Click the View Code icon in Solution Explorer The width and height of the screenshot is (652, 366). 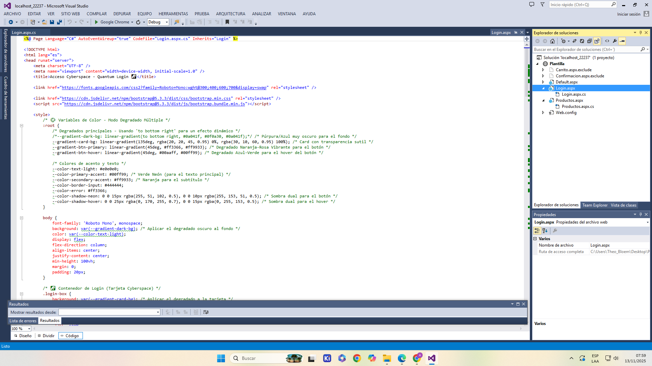[x=607, y=41]
